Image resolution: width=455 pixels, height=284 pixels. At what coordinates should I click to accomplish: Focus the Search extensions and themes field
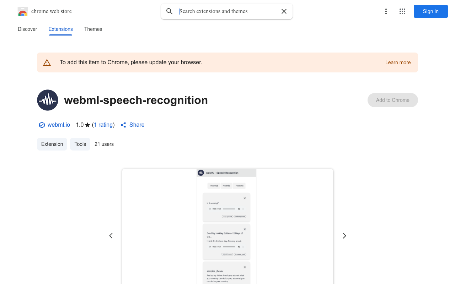pos(227,11)
